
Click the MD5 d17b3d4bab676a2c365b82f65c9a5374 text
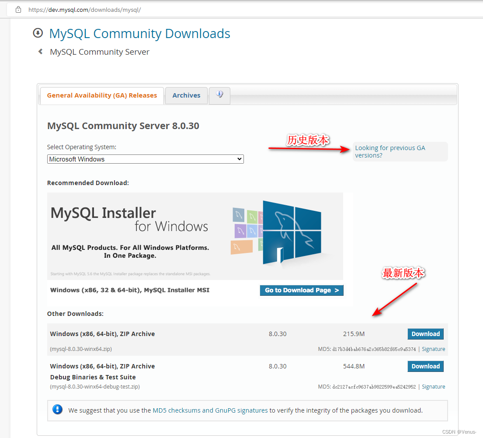pyautogui.click(x=367, y=349)
